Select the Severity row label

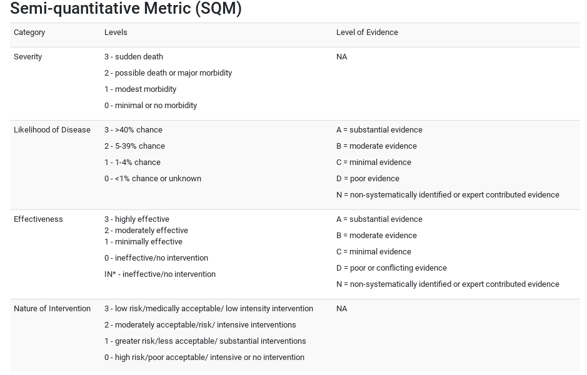pyautogui.click(x=28, y=57)
